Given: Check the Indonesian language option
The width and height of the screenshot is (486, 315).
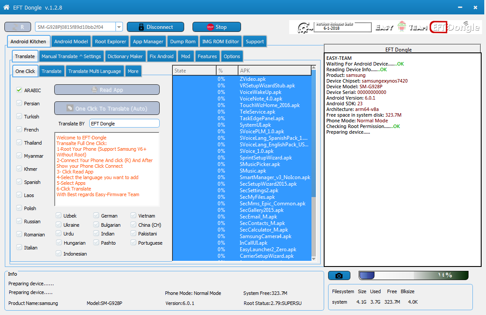Looking at the screenshot, I should pos(59,253).
